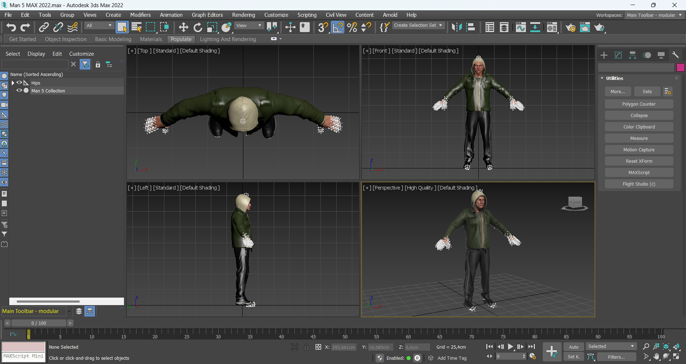686x364 pixels.
Task: Open Key Filters... button
Action: coord(616,357)
